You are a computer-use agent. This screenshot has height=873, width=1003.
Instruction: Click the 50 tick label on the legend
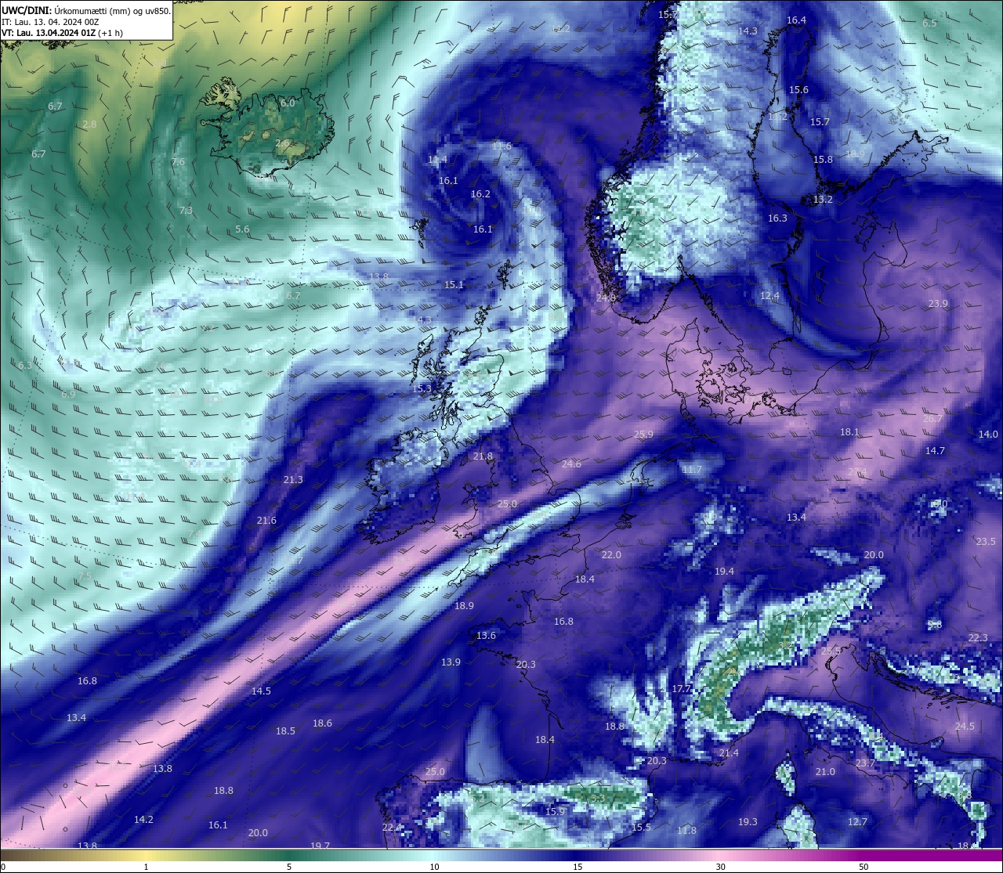864,867
